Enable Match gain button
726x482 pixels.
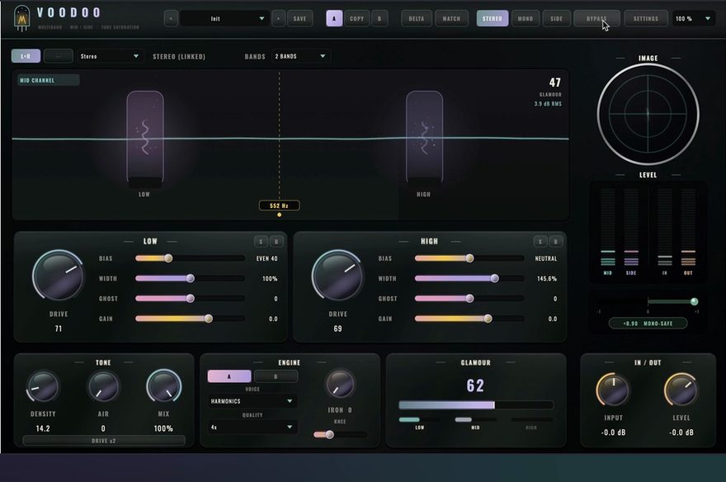451,18
